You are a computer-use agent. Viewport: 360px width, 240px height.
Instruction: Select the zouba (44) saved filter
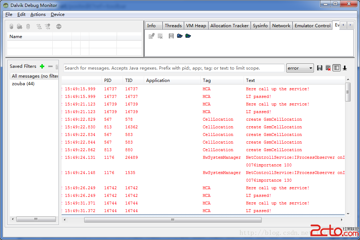click(23, 84)
